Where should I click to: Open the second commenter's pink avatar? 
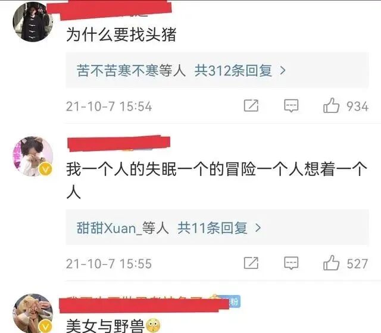33,156
